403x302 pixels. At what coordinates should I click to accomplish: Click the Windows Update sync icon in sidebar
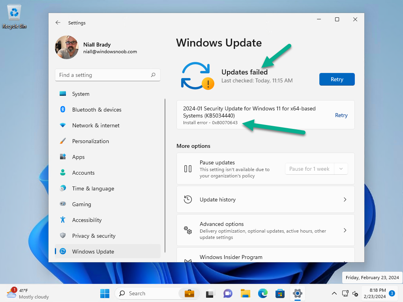point(63,252)
